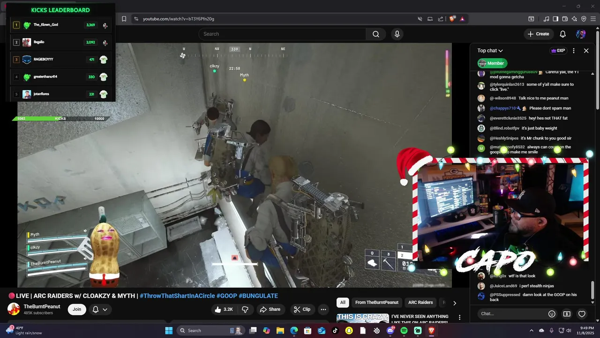Open more actions three-dot menu under video
Viewport: 600px width, 338px height.
(323, 309)
